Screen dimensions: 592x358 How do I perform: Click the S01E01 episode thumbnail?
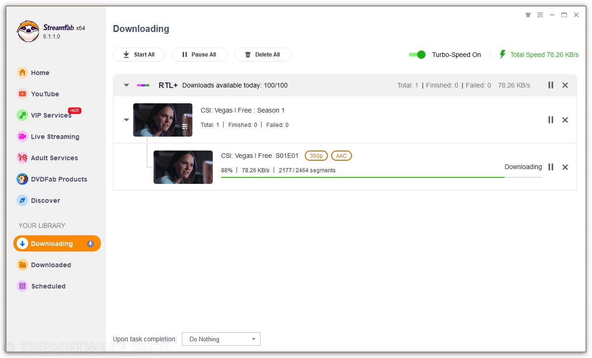coord(183,167)
